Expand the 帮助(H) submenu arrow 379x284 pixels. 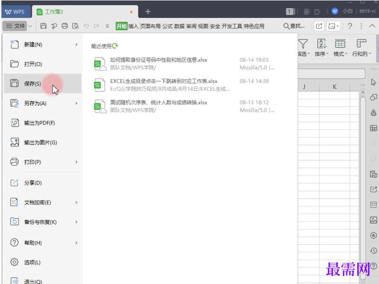click(76, 243)
